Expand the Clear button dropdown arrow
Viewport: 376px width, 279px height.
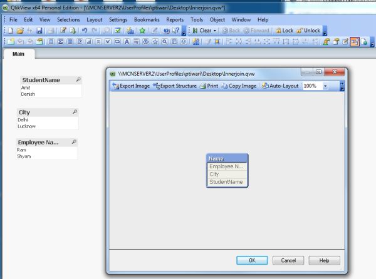[214, 31]
